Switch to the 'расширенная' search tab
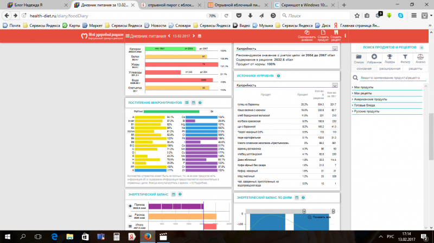The width and height of the screenshot is (434, 243). tap(390, 69)
